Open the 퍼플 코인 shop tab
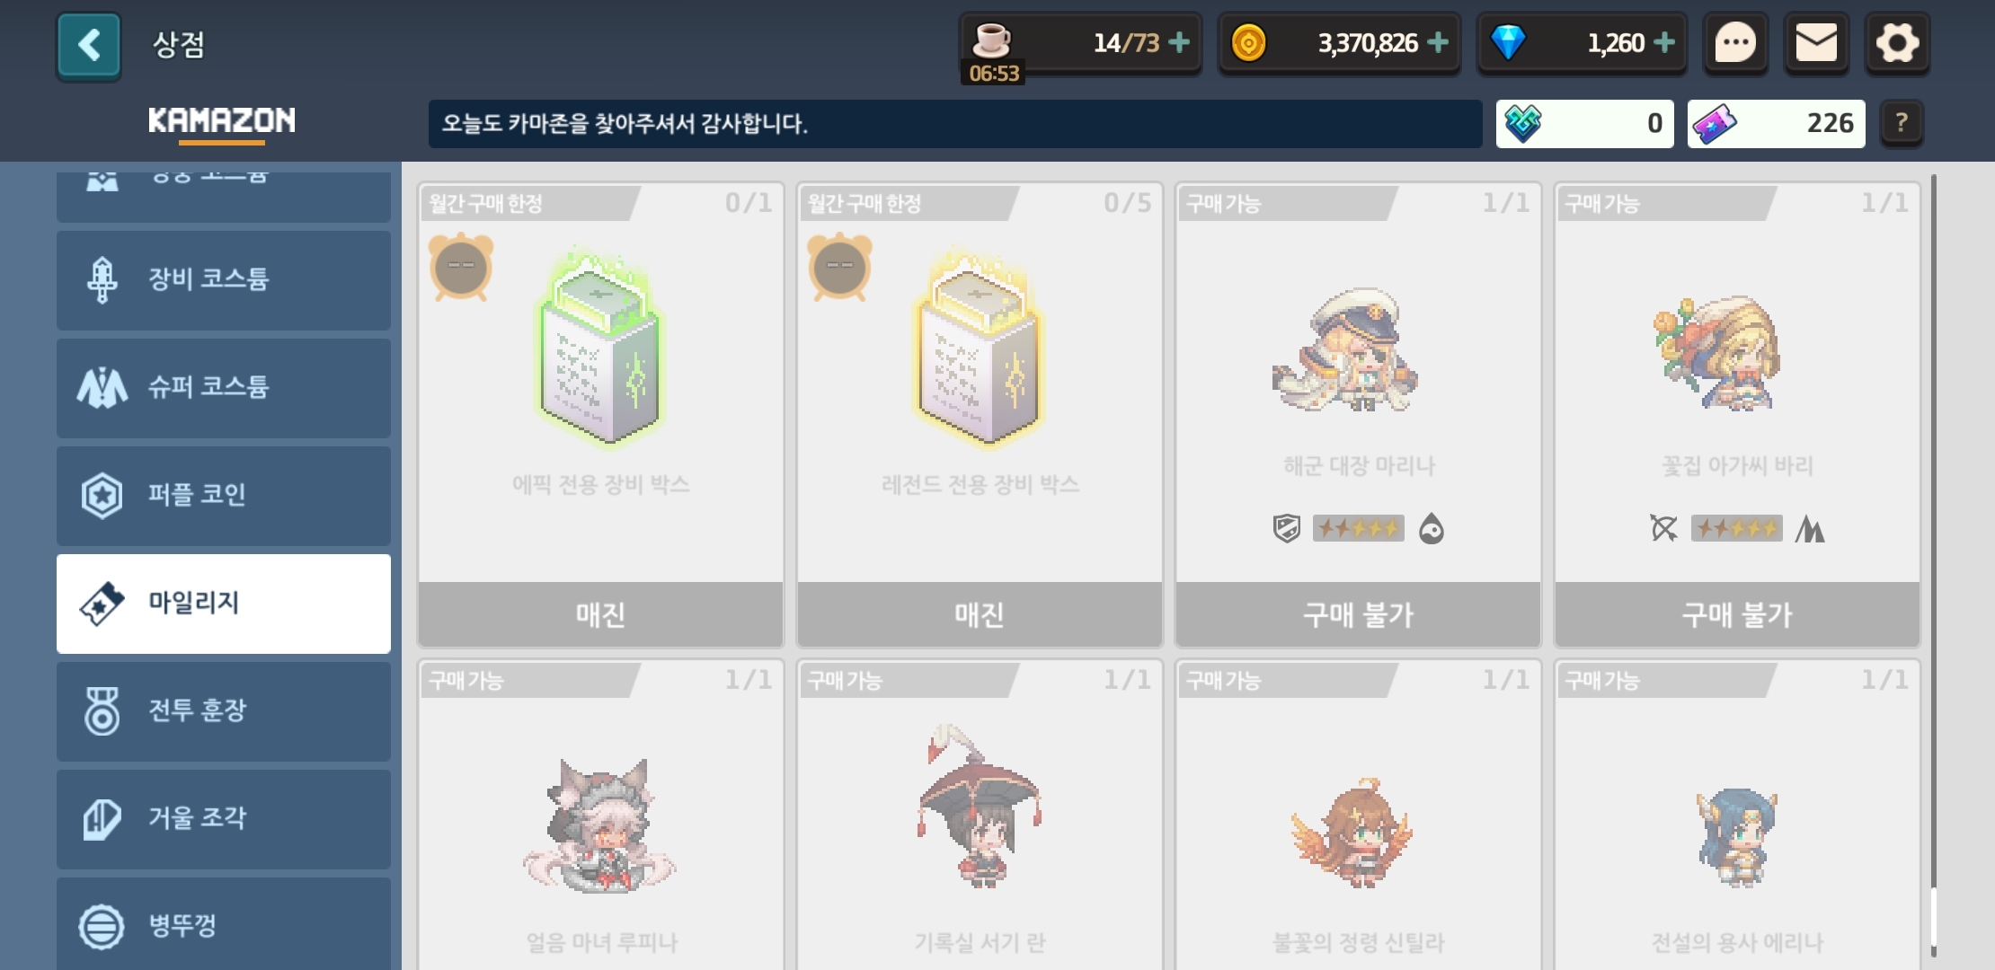Image resolution: width=1995 pixels, height=970 pixels. (x=224, y=496)
